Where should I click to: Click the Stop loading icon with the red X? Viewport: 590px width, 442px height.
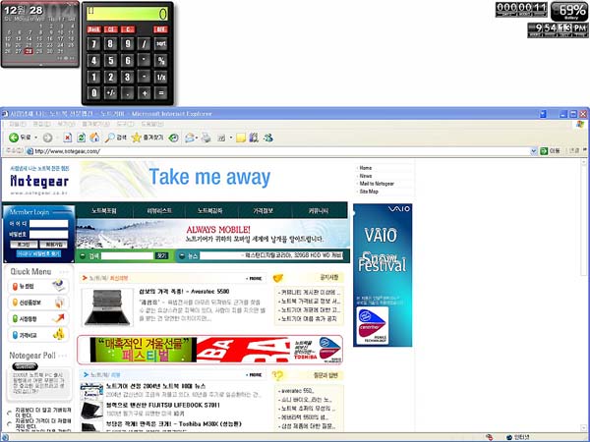coord(67,138)
